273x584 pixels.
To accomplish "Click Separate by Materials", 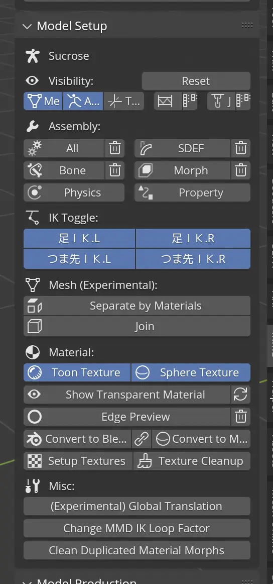I will [x=137, y=306].
